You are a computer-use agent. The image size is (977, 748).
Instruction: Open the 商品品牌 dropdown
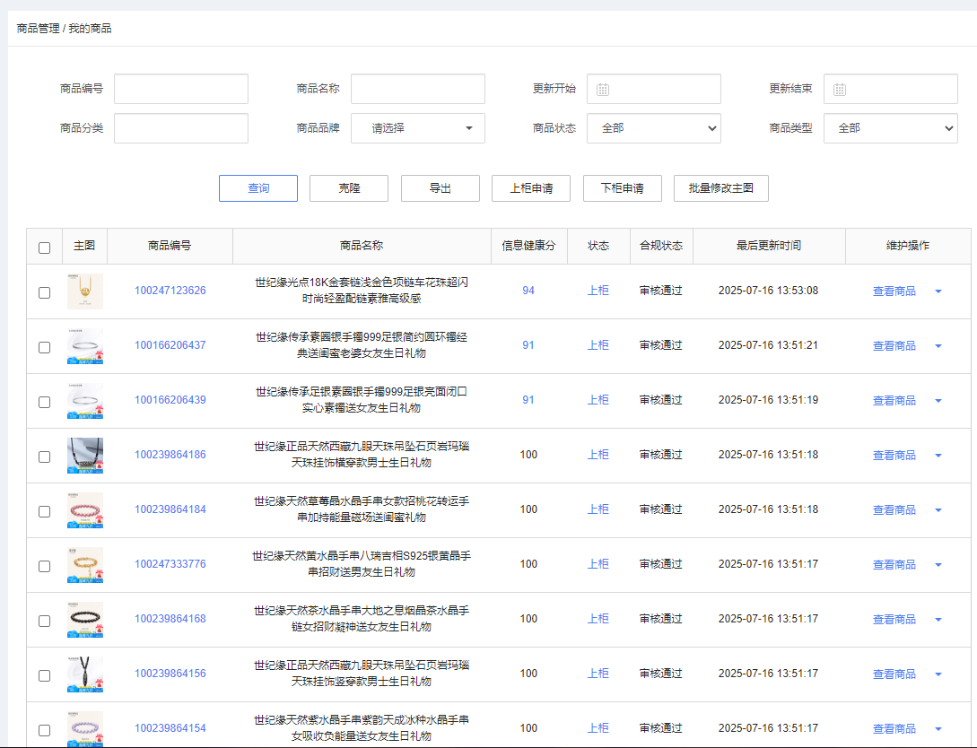click(x=418, y=128)
